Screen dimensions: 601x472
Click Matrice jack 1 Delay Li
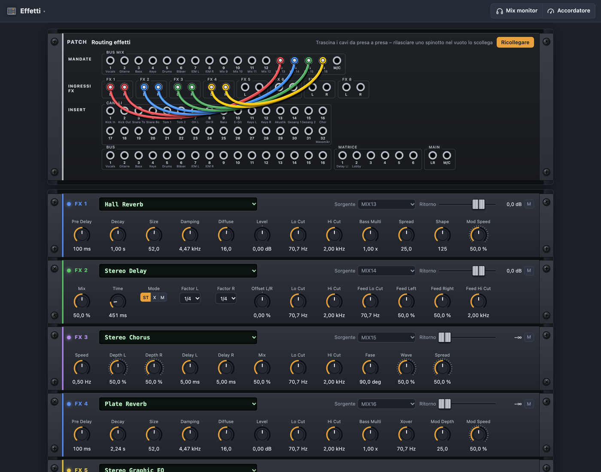pyautogui.click(x=343, y=155)
